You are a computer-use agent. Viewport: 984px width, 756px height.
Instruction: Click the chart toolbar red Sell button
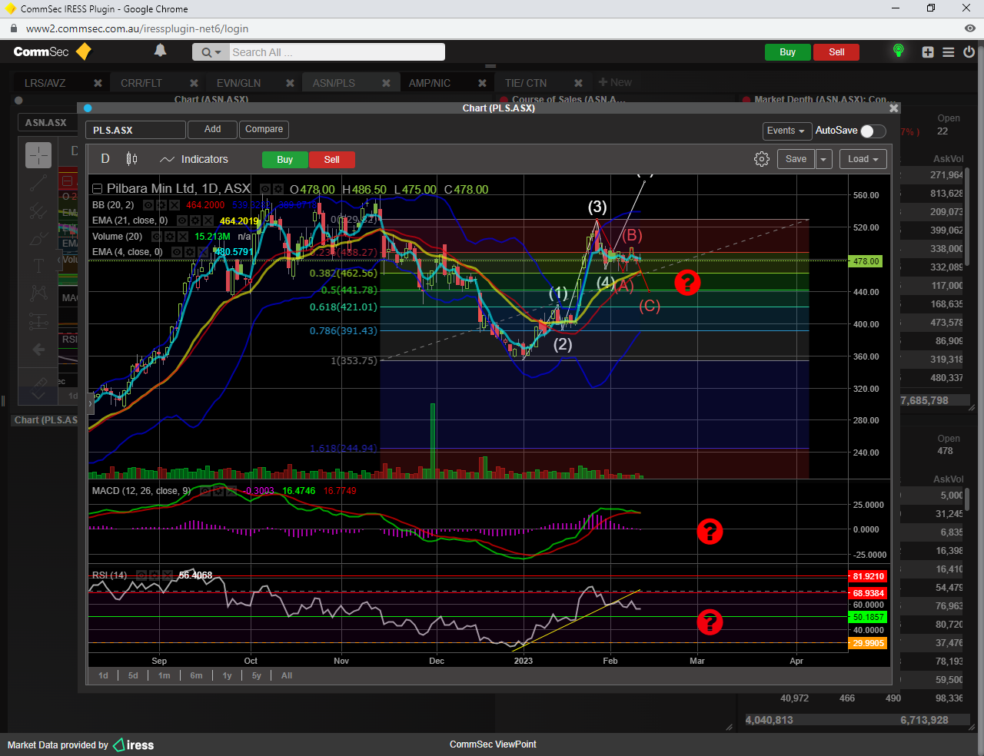[x=331, y=160]
